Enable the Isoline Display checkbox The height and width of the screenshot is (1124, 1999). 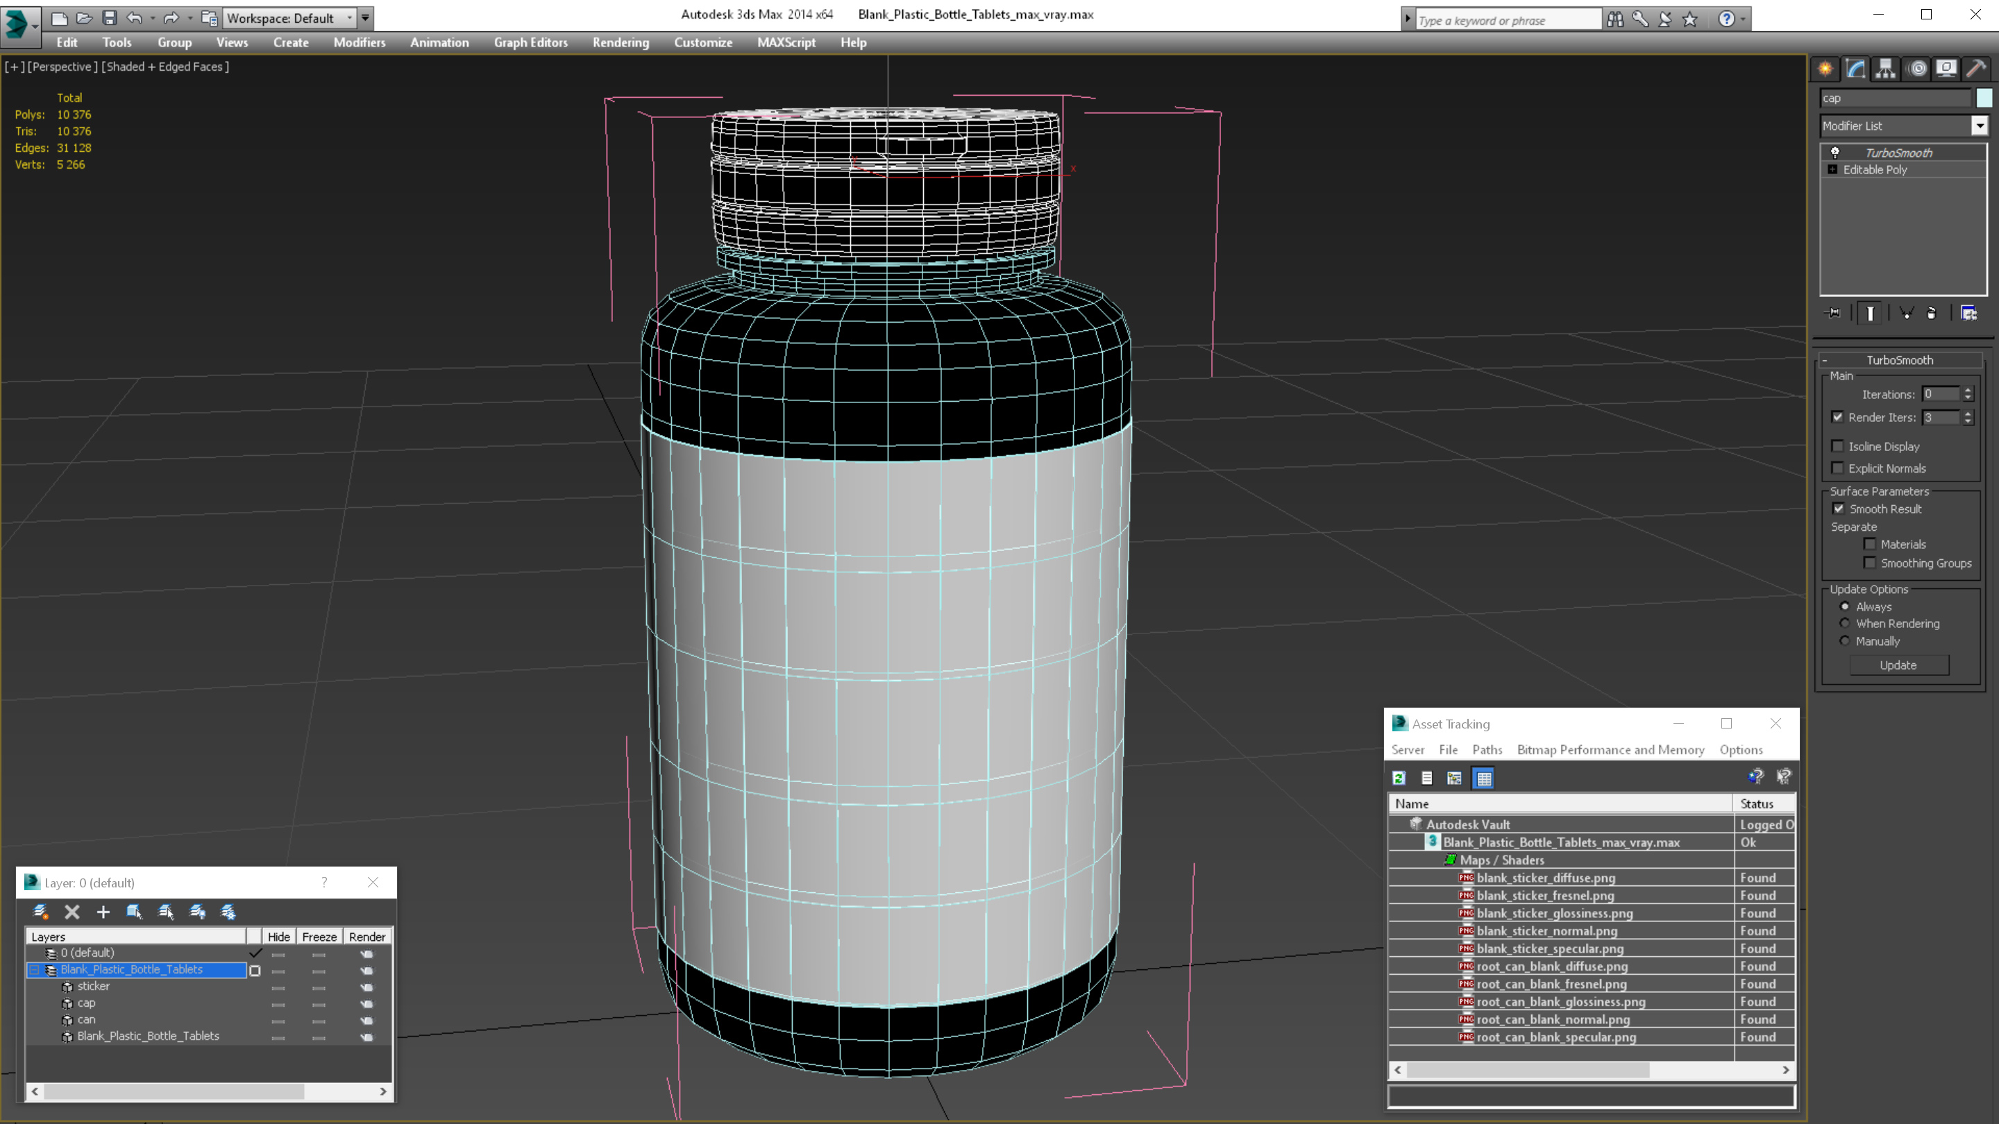point(1837,446)
